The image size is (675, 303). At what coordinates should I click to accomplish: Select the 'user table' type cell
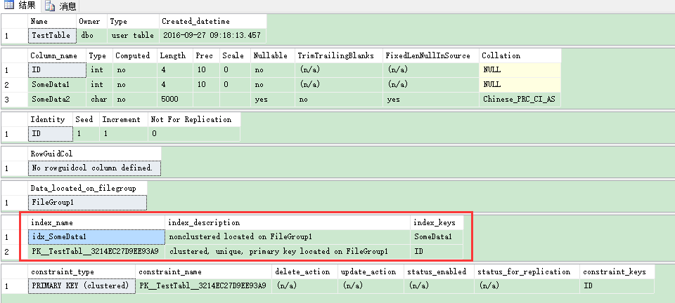133,36
